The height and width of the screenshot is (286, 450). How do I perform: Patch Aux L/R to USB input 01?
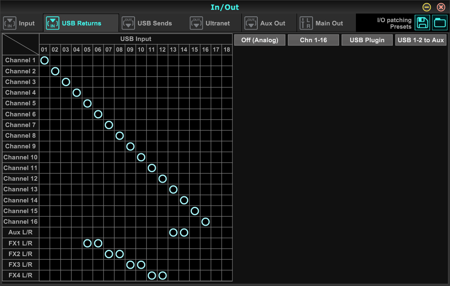click(x=45, y=233)
